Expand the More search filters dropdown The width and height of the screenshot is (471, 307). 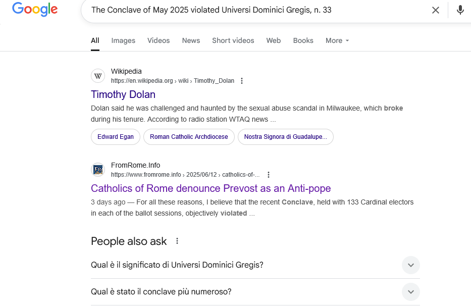(337, 40)
